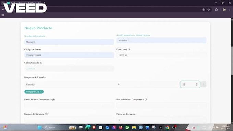Click the Comision margin name field
This screenshot has width=233, height=131.
point(102,84)
